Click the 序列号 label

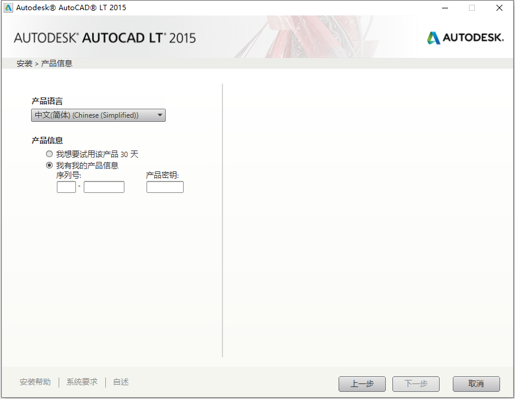[x=68, y=176]
